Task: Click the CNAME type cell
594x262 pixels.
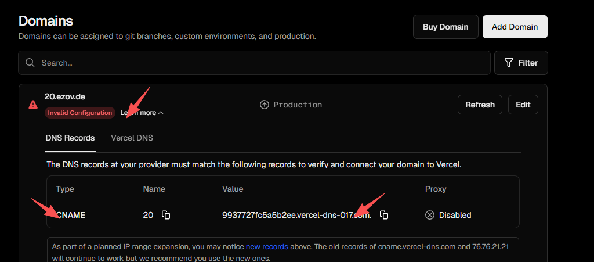Action: (x=71, y=215)
